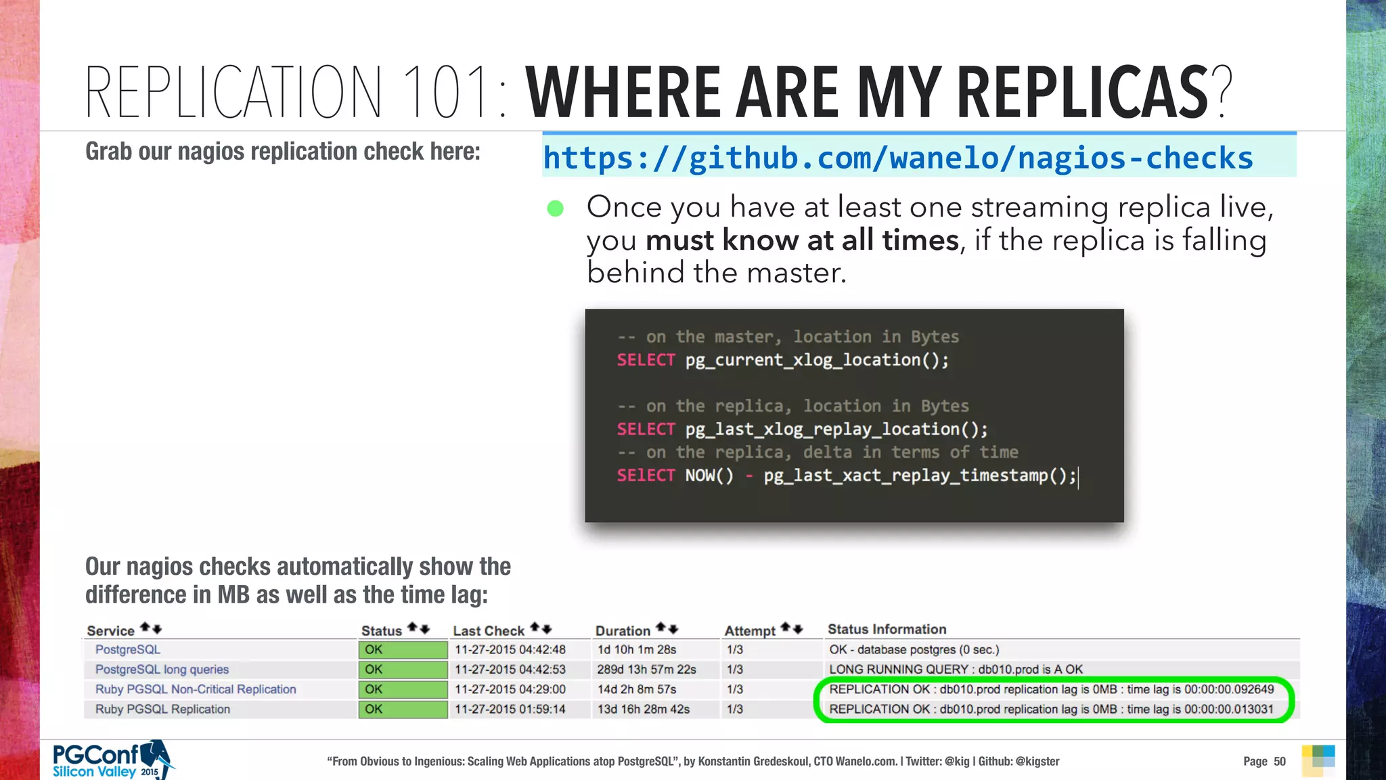Open the github.com/wanelo/nagios-checks link
The width and height of the screenshot is (1386, 780).
click(897, 158)
